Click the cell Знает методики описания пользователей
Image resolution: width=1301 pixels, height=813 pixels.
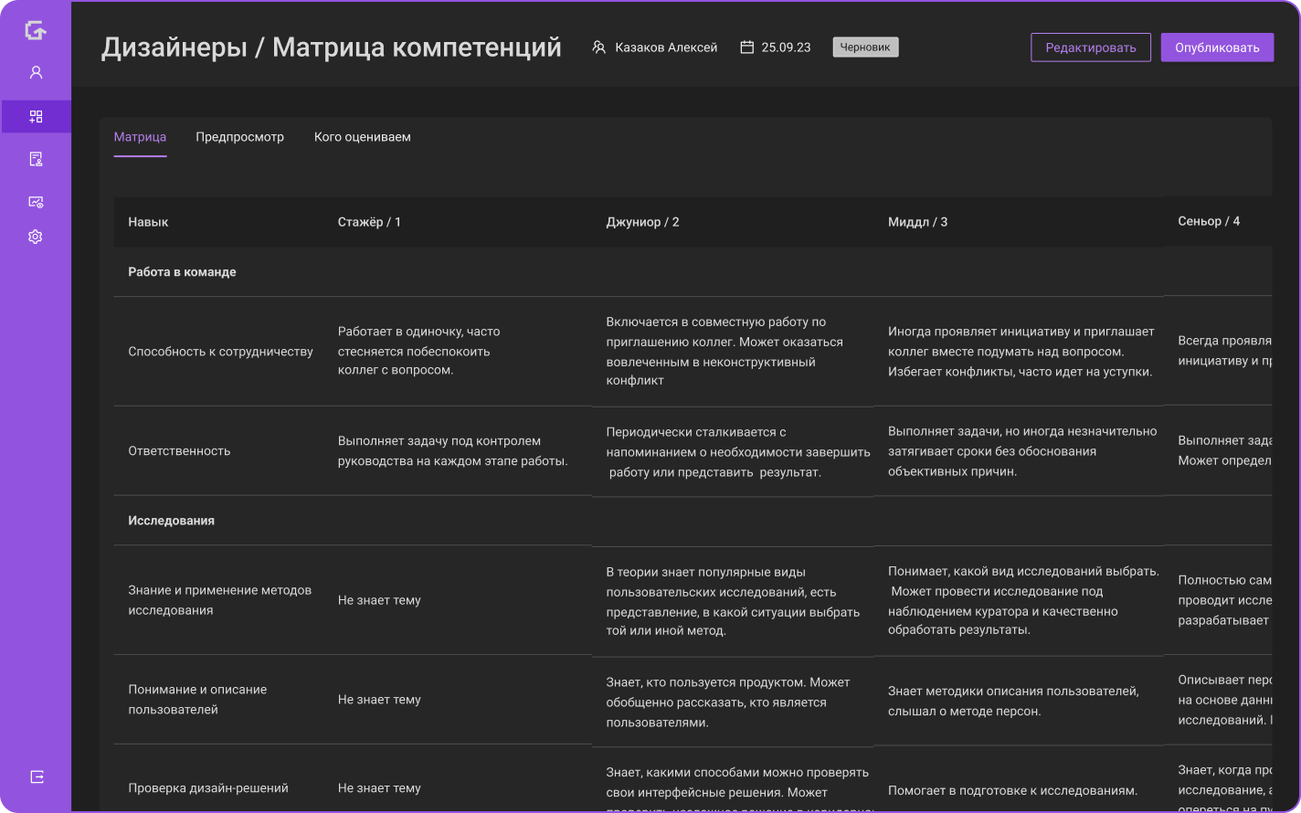pos(1013,702)
